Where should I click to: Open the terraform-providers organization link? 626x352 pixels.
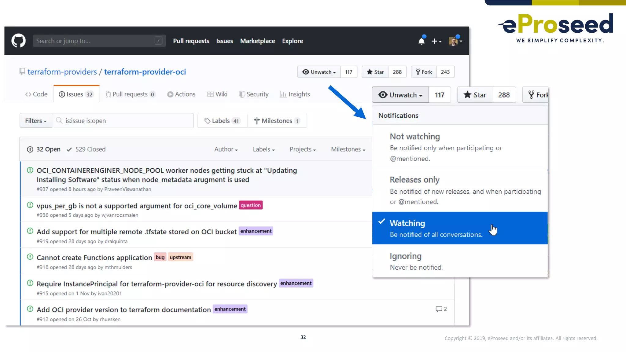(62, 72)
